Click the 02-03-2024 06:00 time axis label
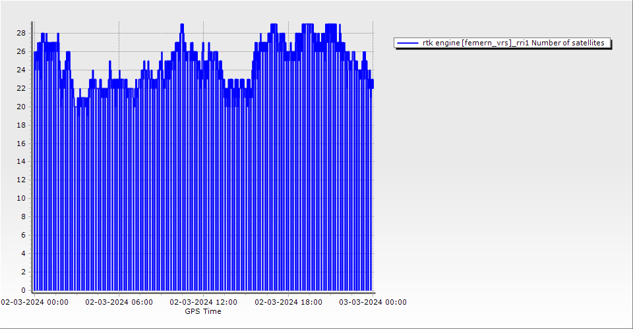The height and width of the screenshot is (329, 633). click(119, 302)
